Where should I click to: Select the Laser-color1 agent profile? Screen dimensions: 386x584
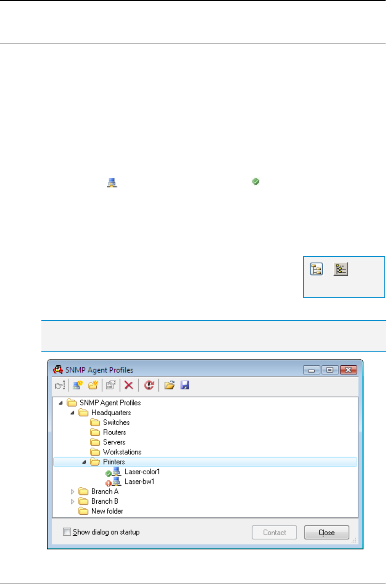click(142, 472)
